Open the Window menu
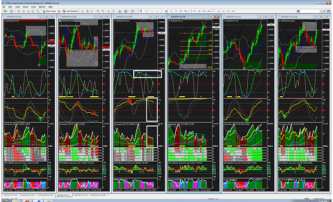The height and width of the screenshot is (202, 333). pos(42,7)
